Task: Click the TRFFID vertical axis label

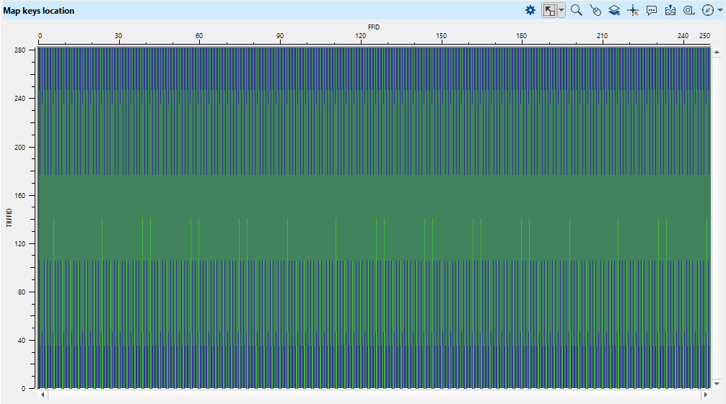Action: pyautogui.click(x=9, y=217)
